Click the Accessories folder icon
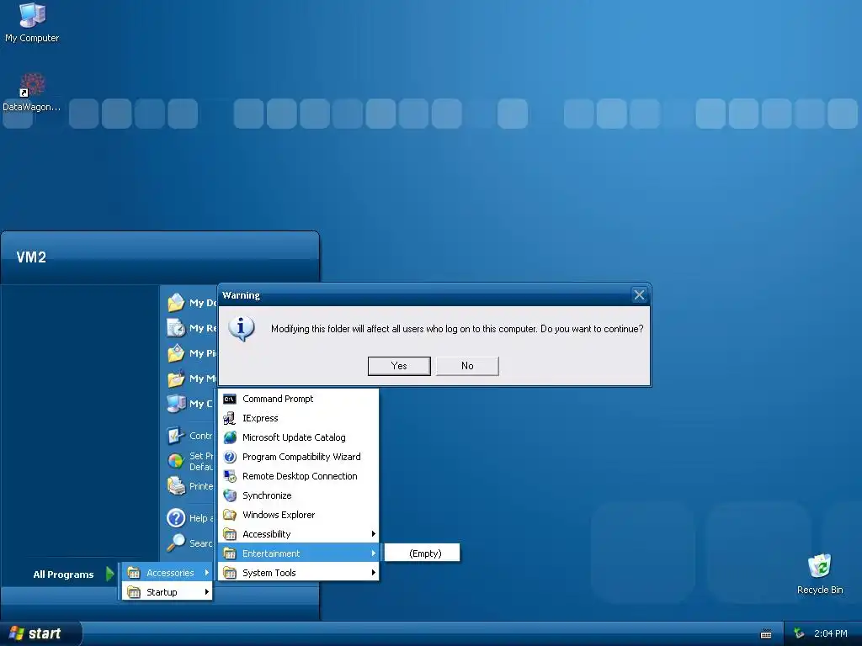 [x=134, y=573]
